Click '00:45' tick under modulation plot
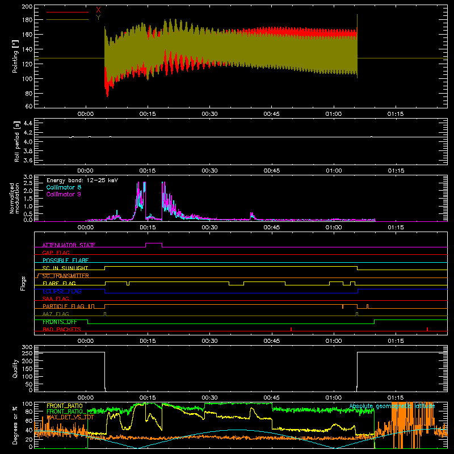This screenshot has width=454, height=454. pyautogui.click(x=272, y=228)
